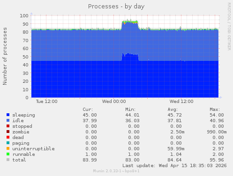
Task: Click runnable maximum value 2.00
Action: coord(218,154)
